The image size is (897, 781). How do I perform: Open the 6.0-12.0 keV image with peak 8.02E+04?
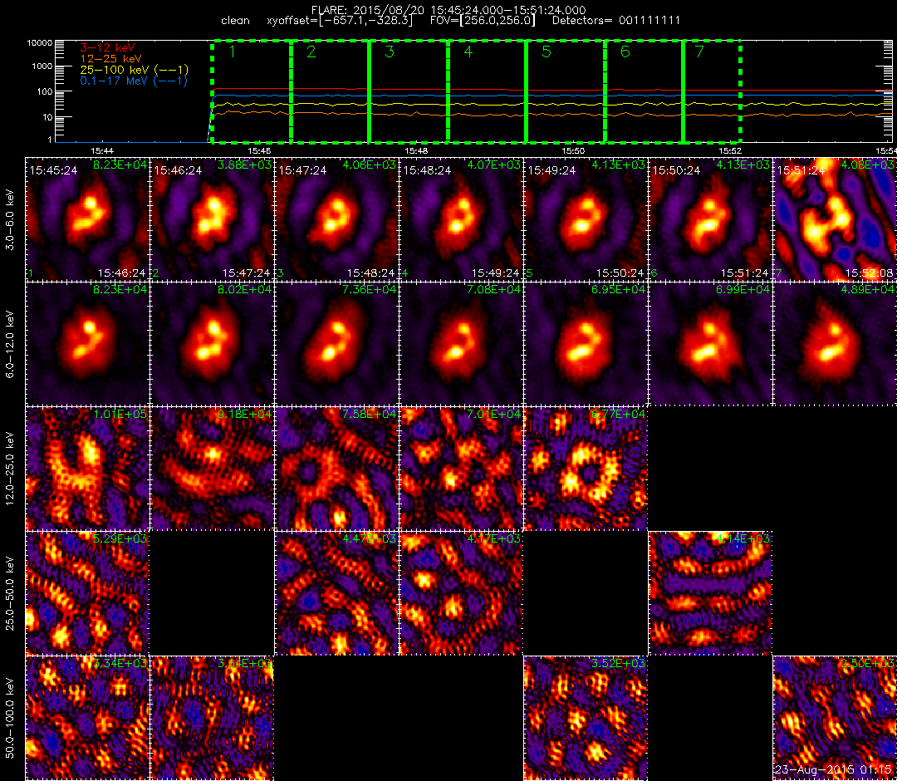tap(212, 344)
